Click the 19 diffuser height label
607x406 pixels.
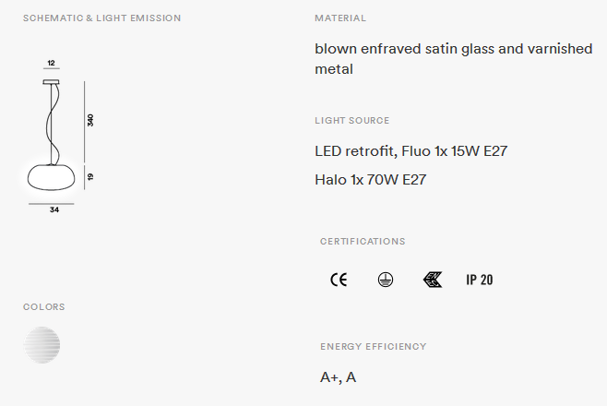point(90,177)
